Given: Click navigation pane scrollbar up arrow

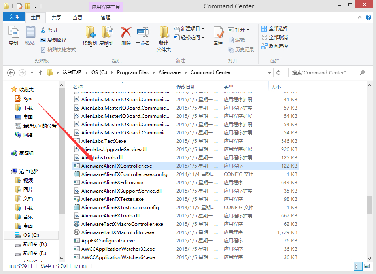Looking at the screenshot, I should click(x=62, y=85).
